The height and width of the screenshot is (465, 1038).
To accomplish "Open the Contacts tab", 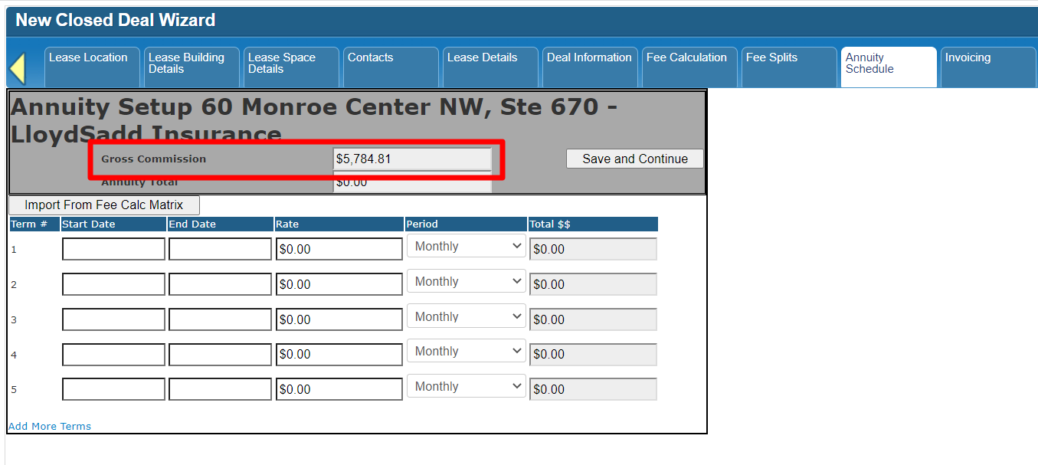I will (x=390, y=58).
